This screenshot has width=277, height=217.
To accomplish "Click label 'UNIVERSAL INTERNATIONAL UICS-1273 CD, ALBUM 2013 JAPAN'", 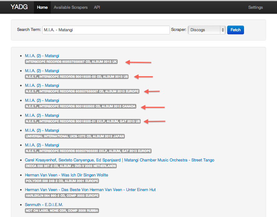I will click(75, 136).
